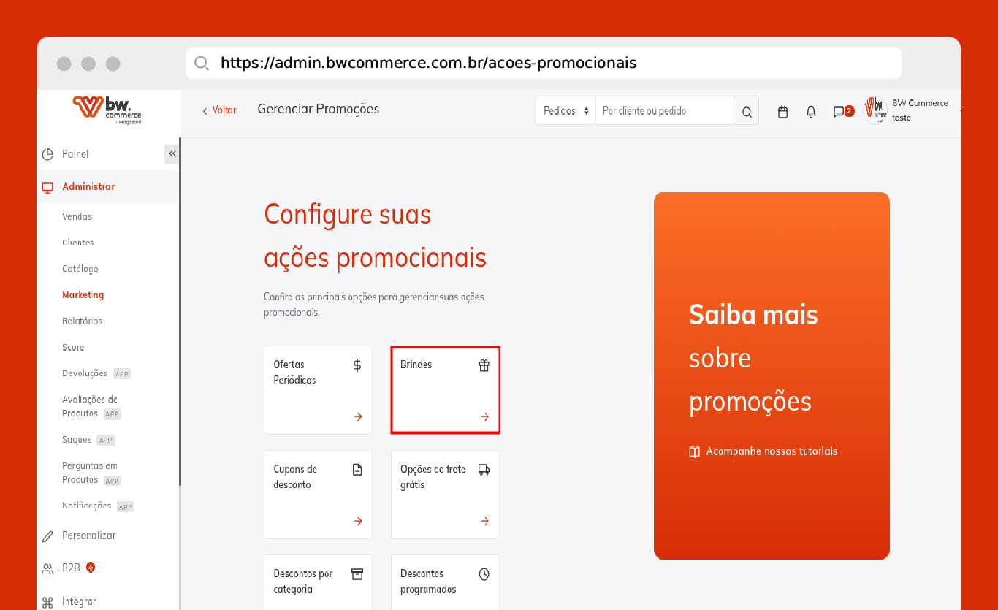Select Marketing in the sidebar
This screenshot has height=610, width=998.
coord(83,295)
